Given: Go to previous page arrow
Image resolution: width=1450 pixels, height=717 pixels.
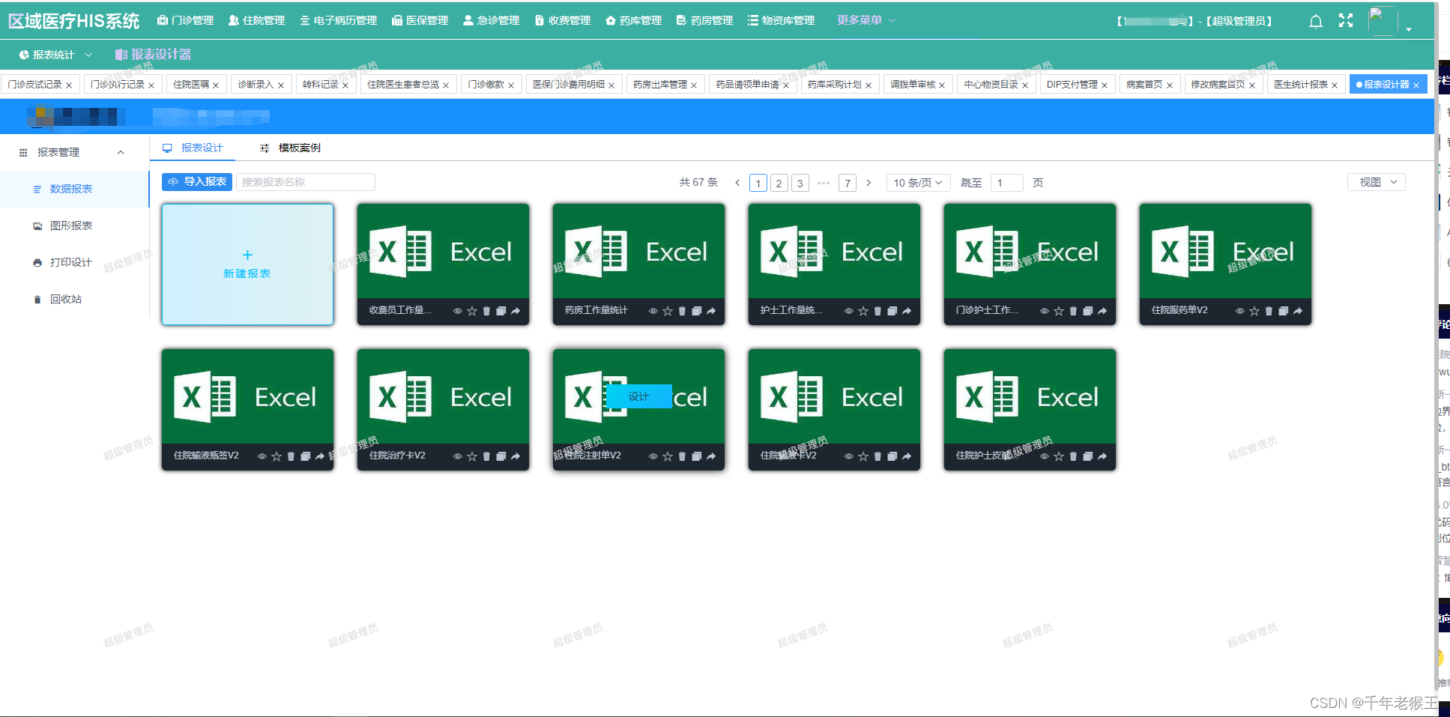Looking at the screenshot, I should (737, 183).
